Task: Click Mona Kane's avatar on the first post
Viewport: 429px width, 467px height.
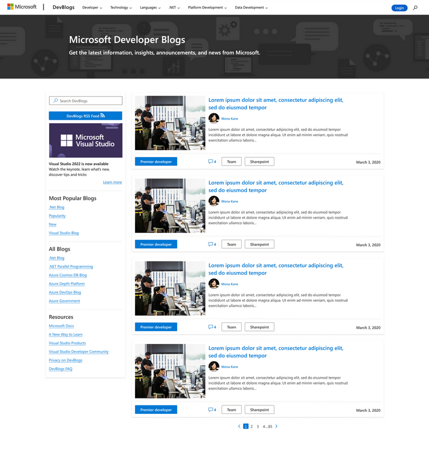Action: point(214,118)
